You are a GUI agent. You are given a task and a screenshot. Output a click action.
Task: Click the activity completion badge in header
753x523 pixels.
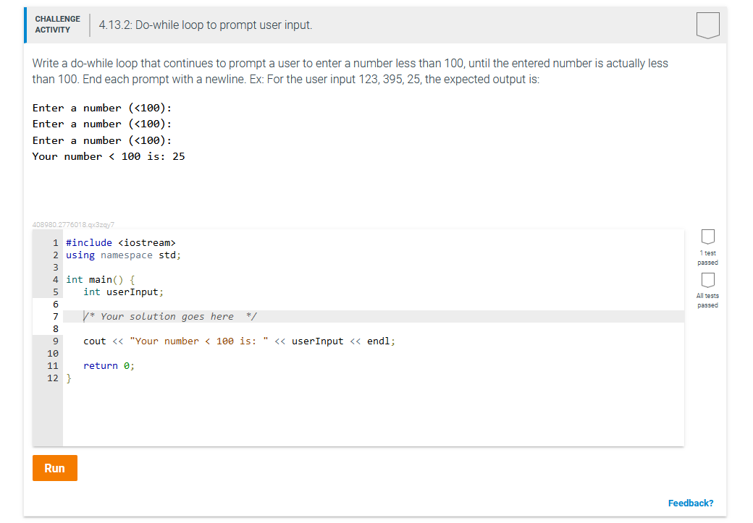tap(708, 25)
